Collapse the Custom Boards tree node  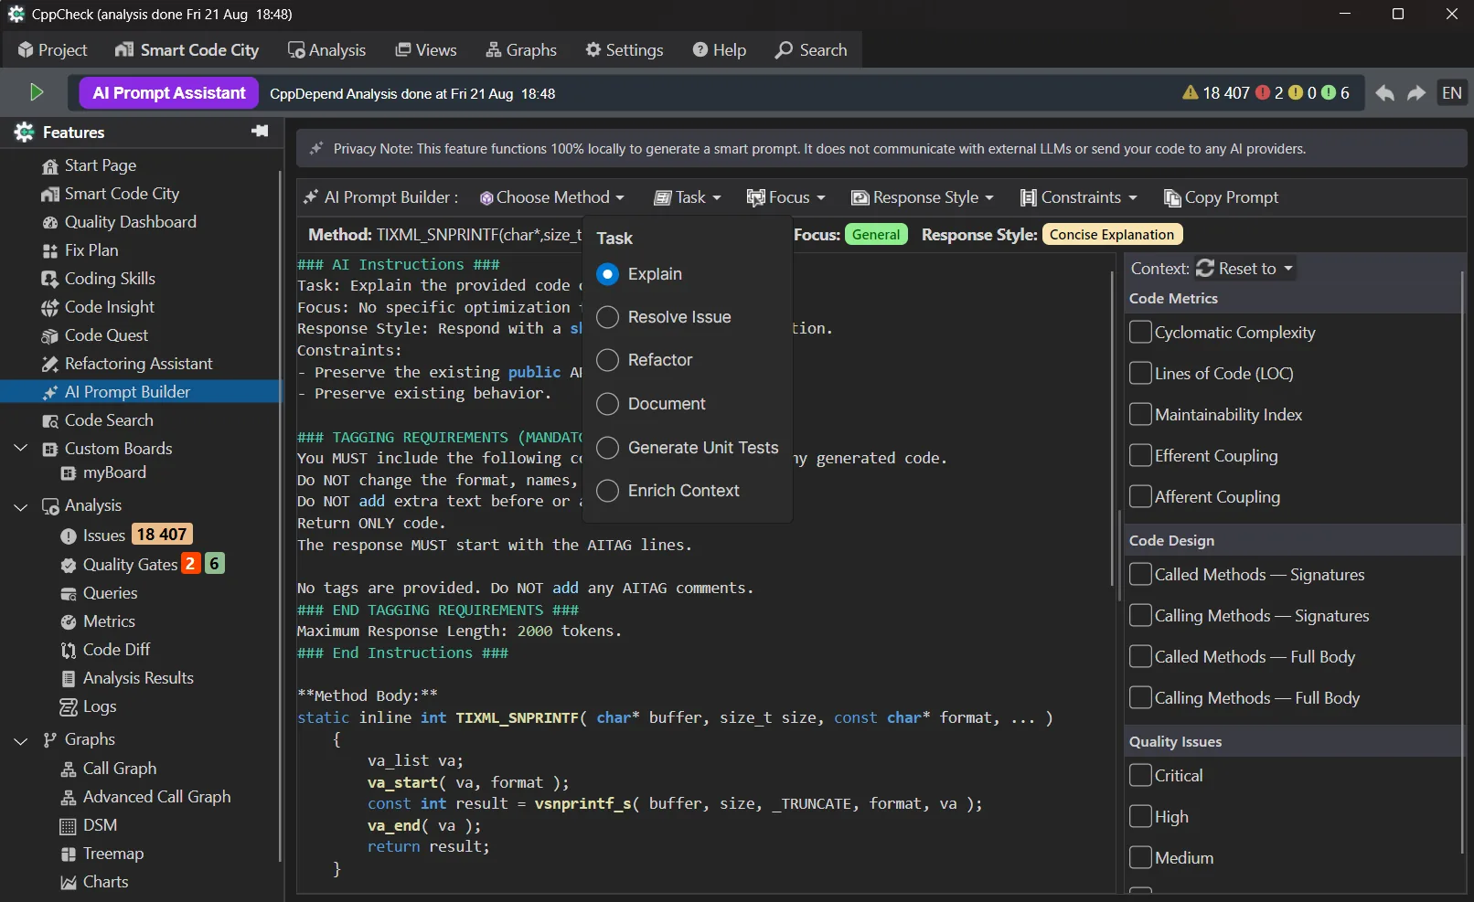[x=21, y=449]
